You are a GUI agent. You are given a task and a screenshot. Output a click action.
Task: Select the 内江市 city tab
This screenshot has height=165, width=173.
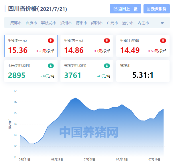[x=143, y=23]
